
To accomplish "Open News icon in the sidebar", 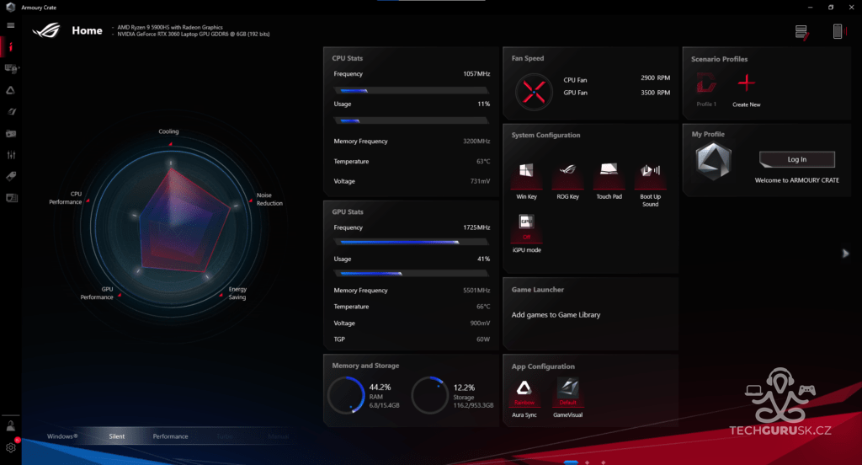I will (11, 198).
